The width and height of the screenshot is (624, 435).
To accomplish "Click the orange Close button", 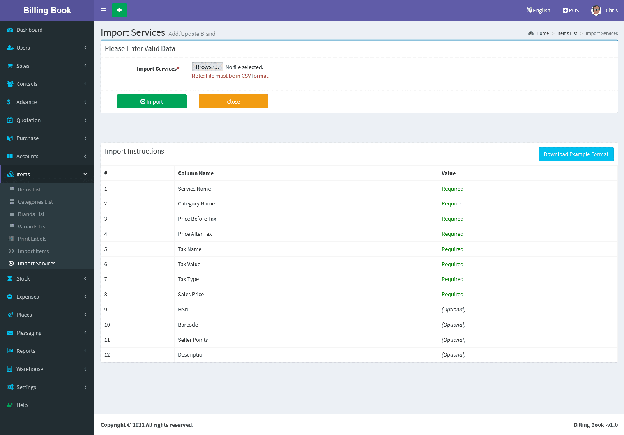I will (233, 101).
